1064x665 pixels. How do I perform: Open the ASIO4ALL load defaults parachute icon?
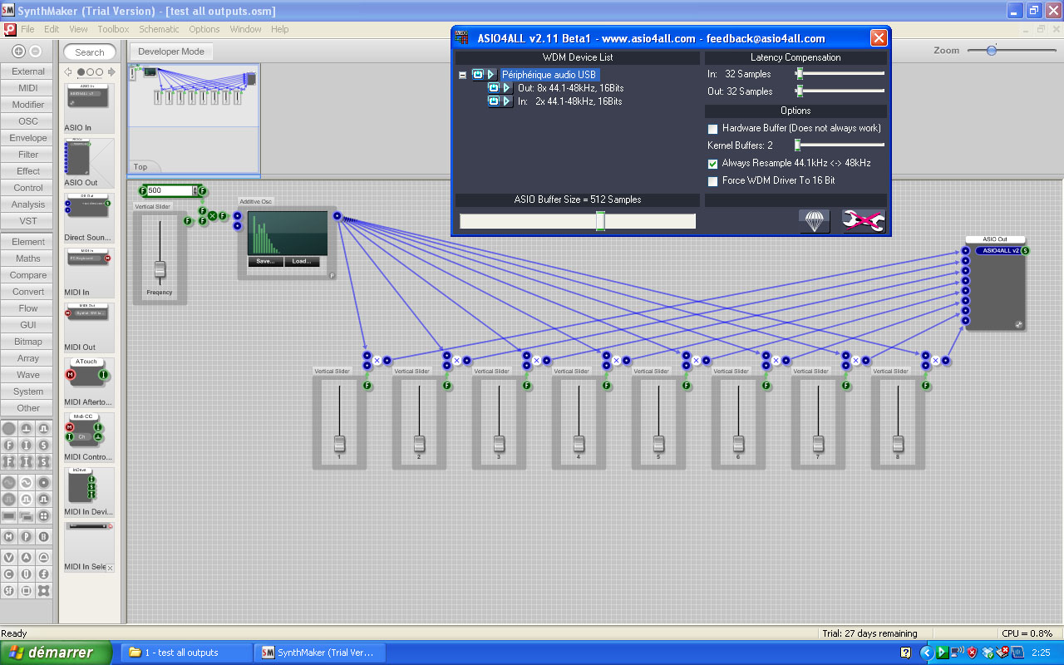pyautogui.click(x=815, y=220)
